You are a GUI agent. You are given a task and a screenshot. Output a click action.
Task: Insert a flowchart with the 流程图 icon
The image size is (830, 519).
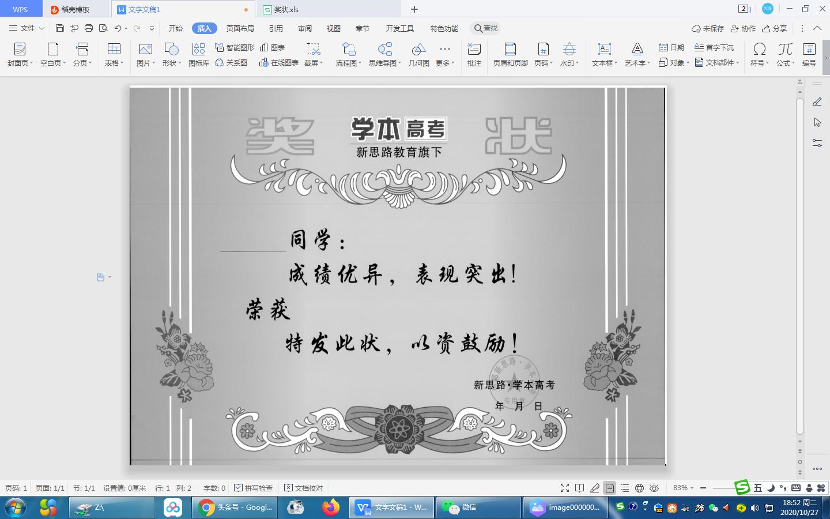pos(348,55)
